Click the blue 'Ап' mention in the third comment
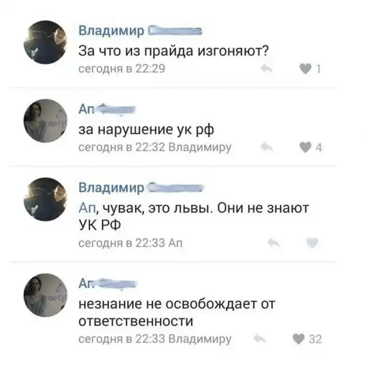This screenshot has width=368, height=378. coord(87,208)
